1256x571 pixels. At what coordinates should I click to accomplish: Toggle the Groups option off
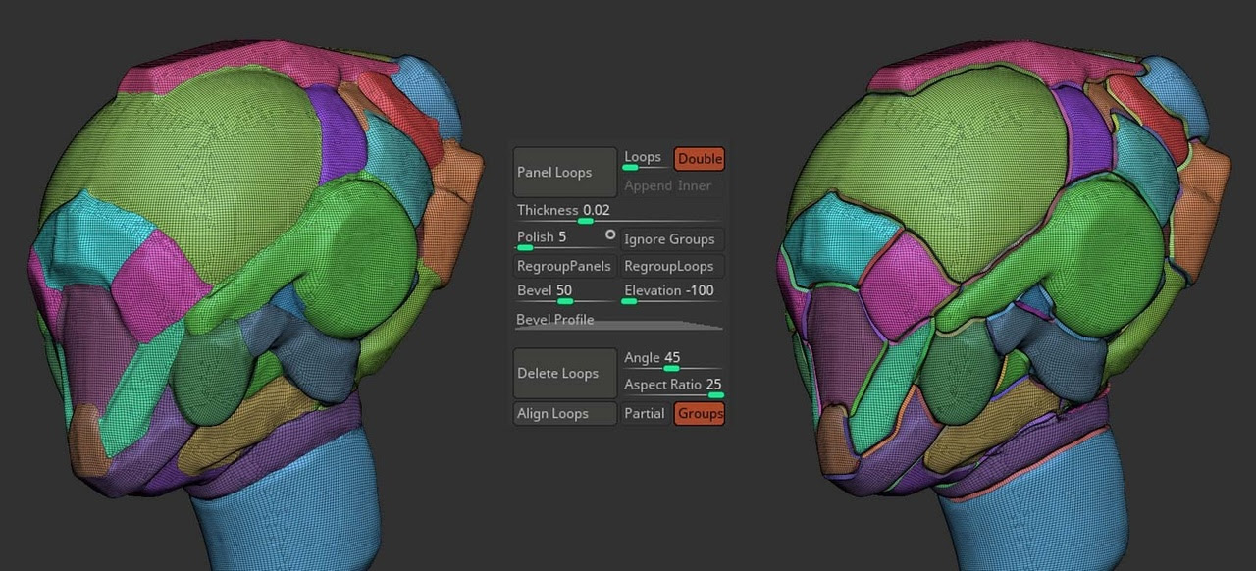[x=700, y=414]
